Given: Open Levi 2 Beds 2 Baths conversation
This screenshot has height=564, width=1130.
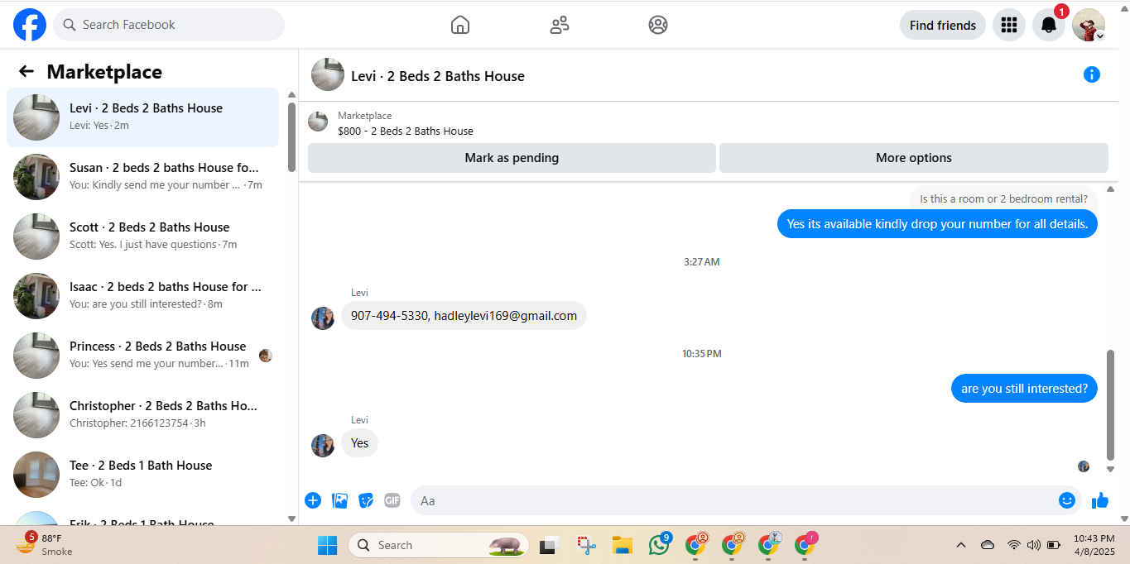Looking at the screenshot, I should [x=142, y=117].
